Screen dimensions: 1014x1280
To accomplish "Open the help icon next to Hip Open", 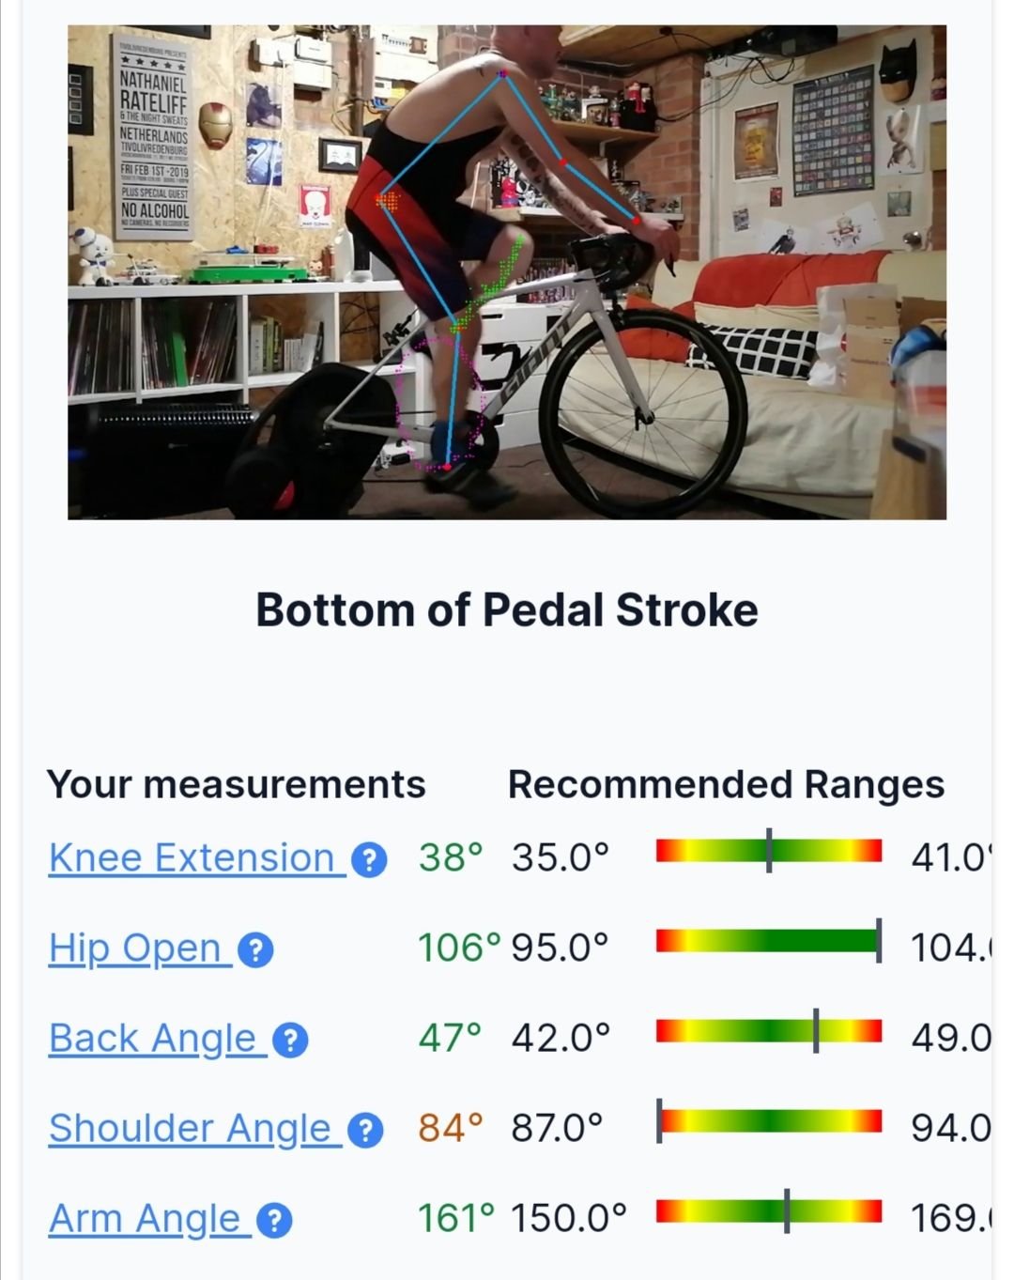I will coord(255,950).
